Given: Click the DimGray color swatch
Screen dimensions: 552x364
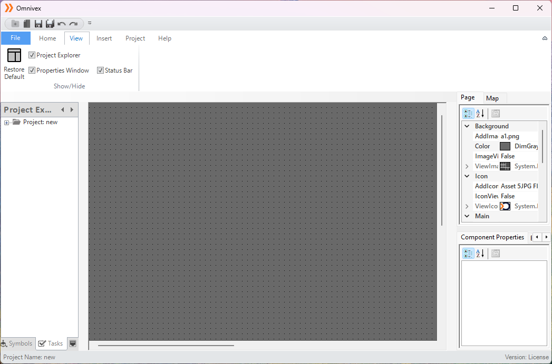Looking at the screenshot, I should (x=505, y=146).
